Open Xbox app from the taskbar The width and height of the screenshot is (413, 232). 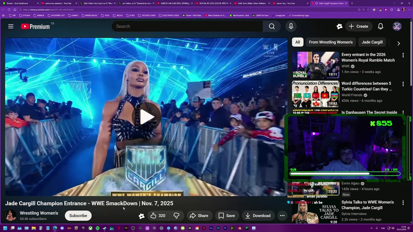tap(90, 228)
